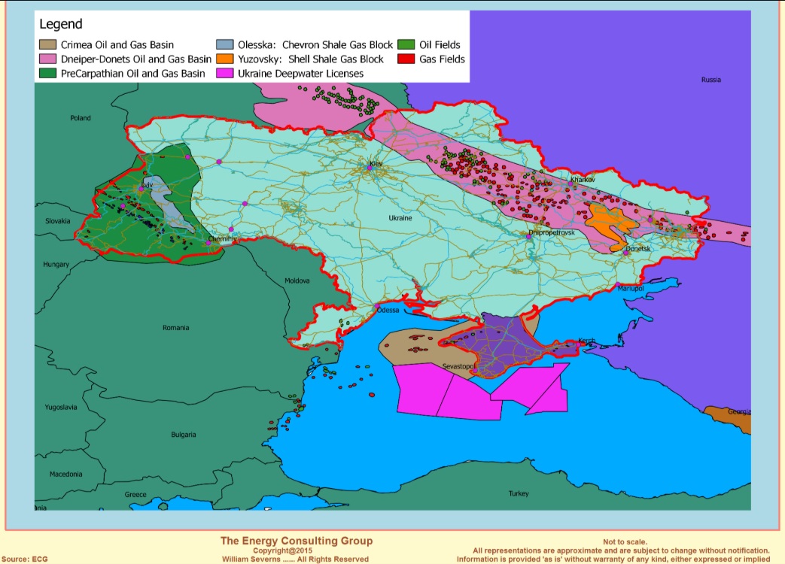The width and height of the screenshot is (785, 564).
Task: Click the Mariupol city label
Action: click(x=631, y=289)
